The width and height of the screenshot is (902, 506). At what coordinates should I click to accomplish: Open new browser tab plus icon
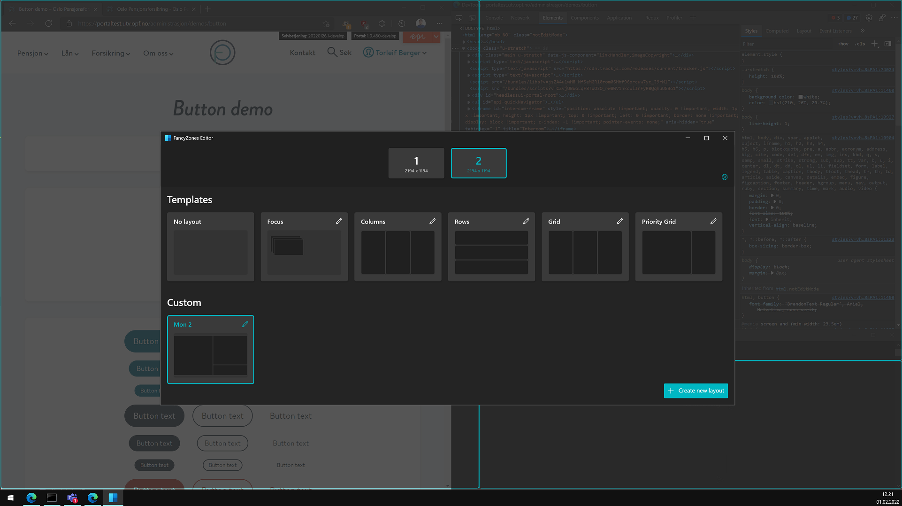[208, 9]
